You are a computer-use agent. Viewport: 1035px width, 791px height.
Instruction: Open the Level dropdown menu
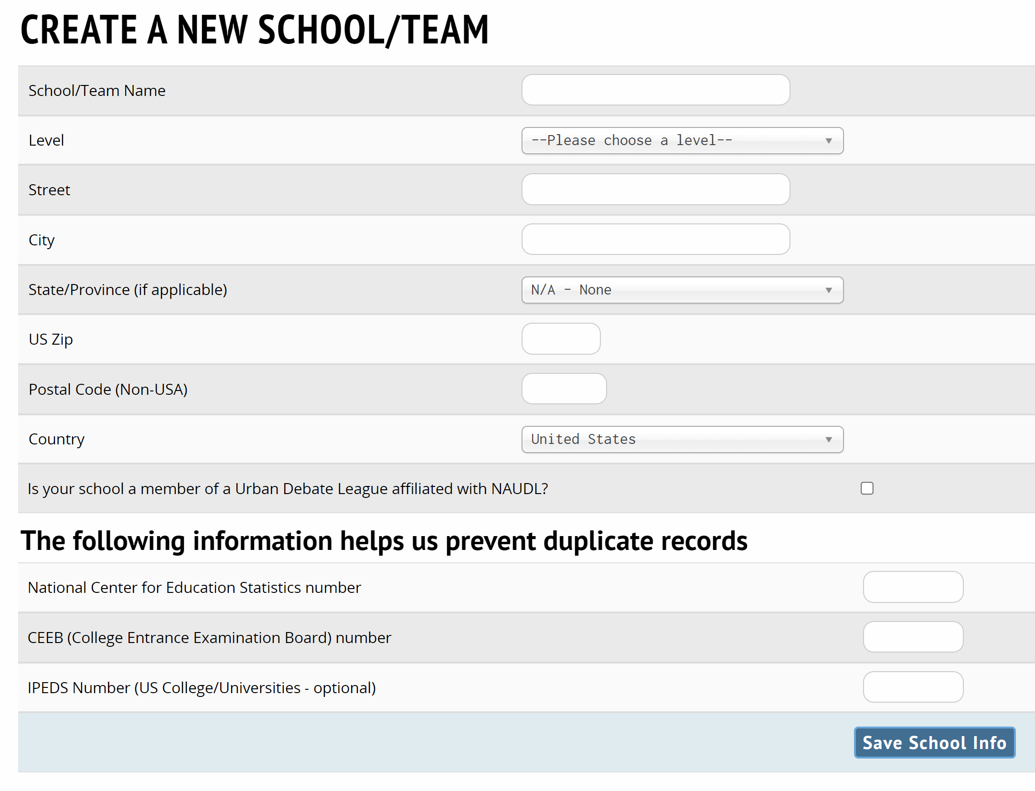click(682, 140)
